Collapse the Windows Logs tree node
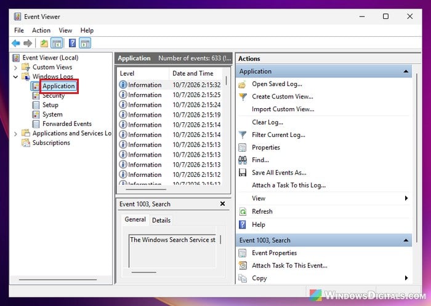 pos(15,77)
